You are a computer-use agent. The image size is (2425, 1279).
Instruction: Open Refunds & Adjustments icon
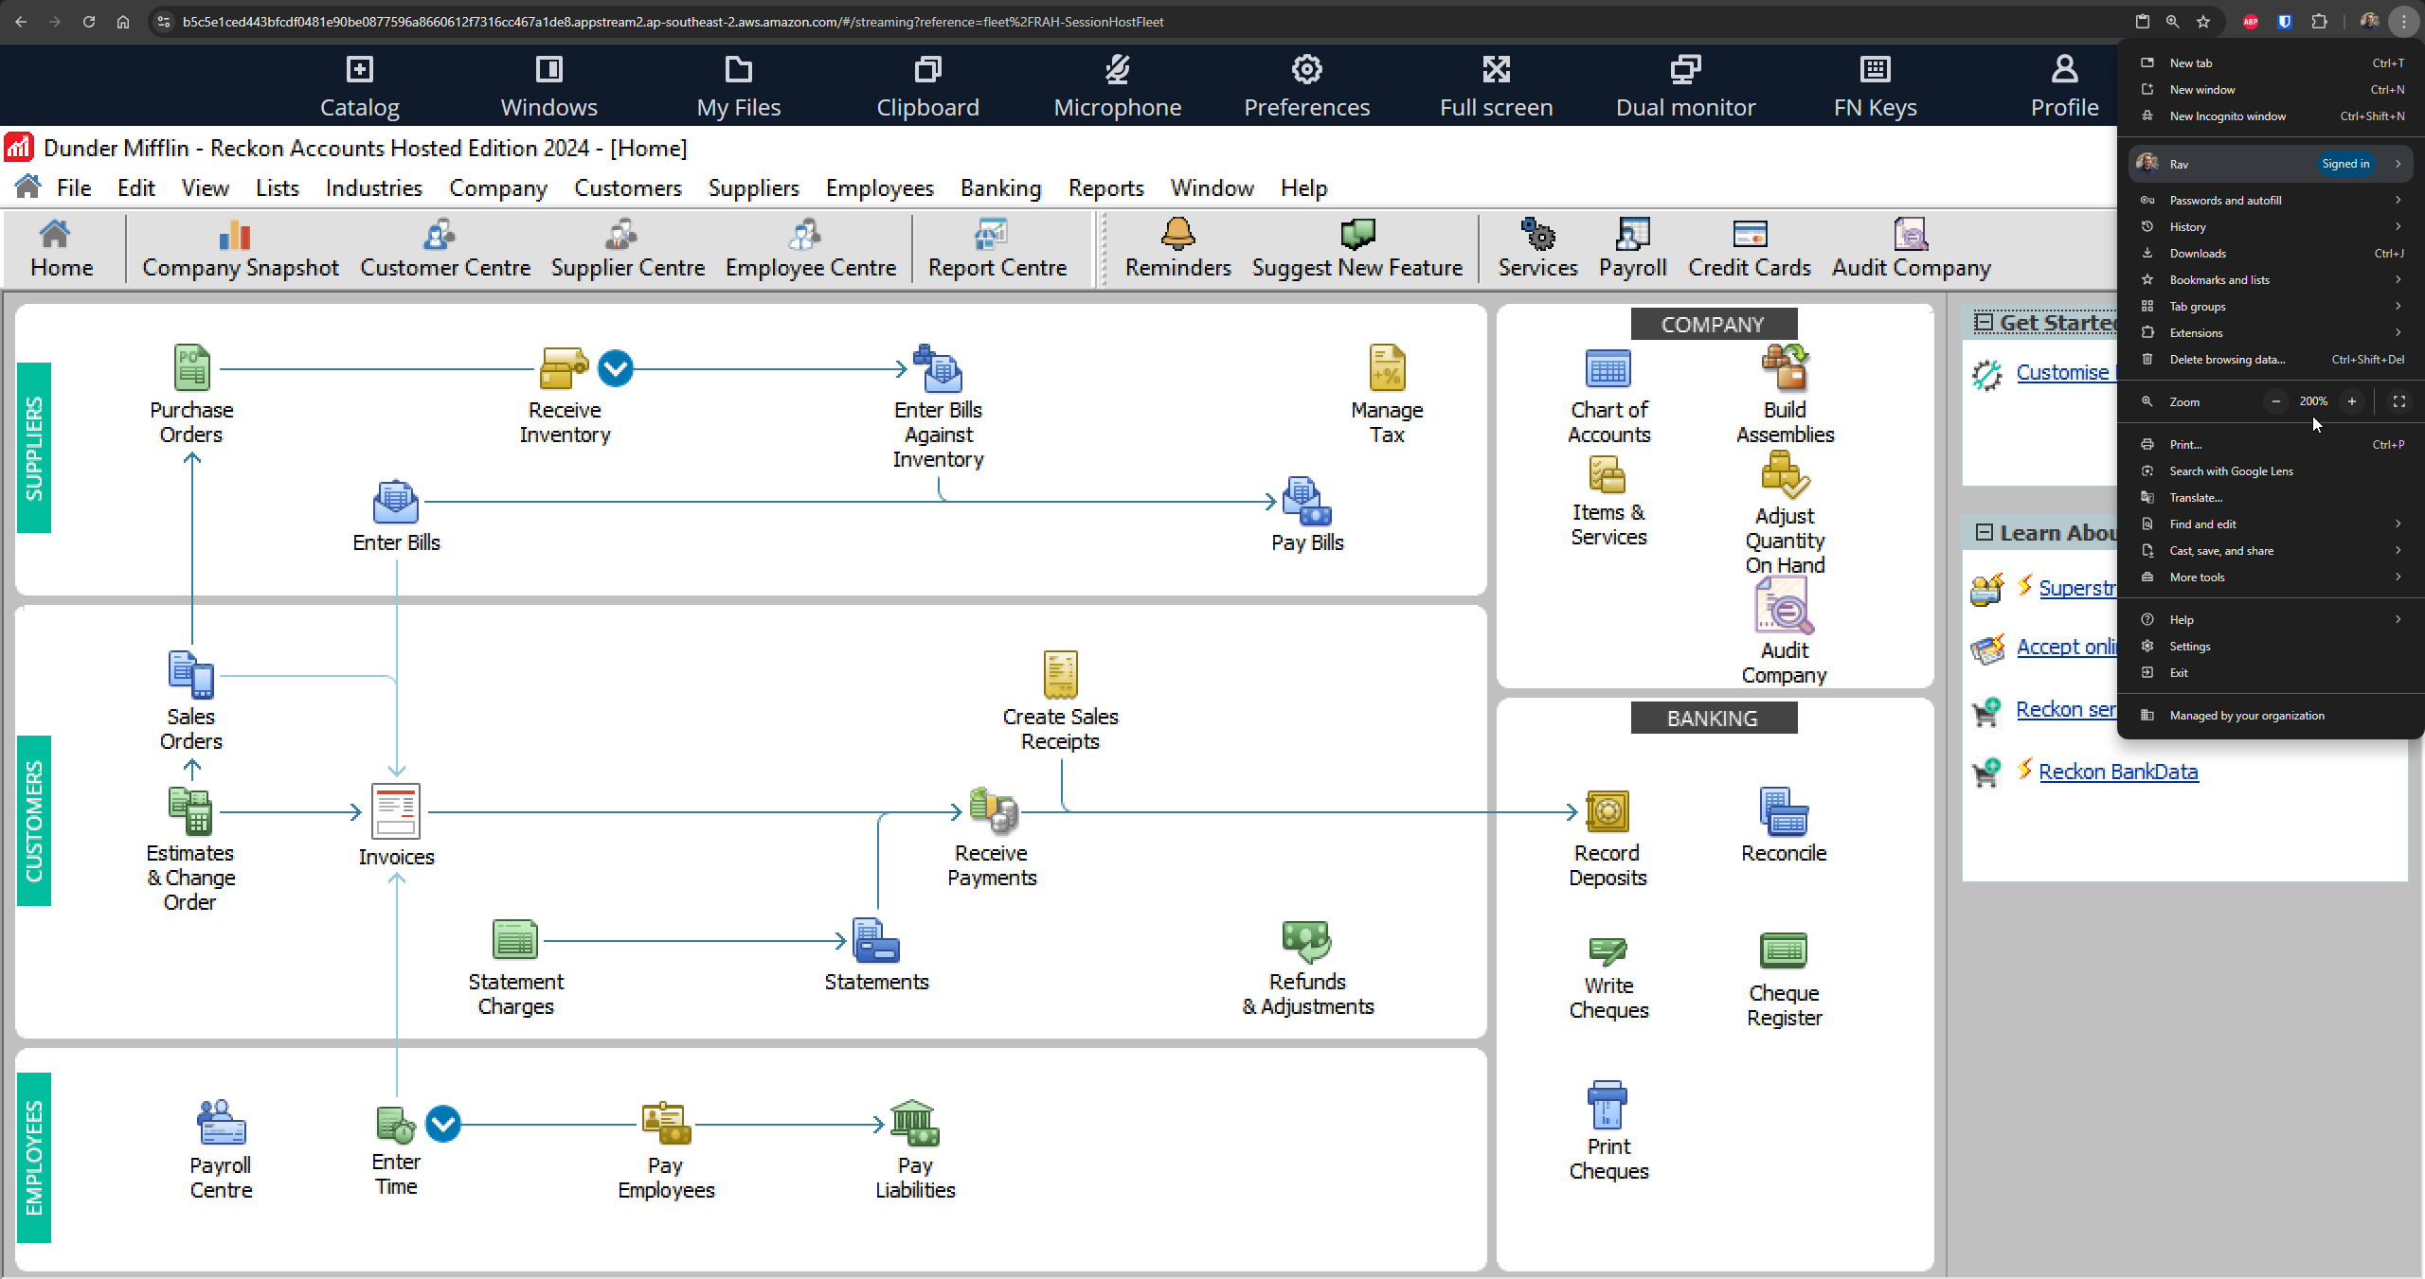[1306, 940]
